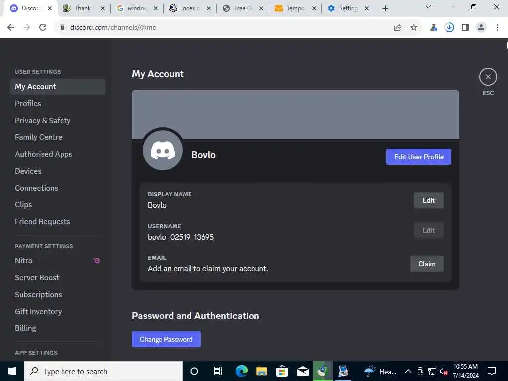Open the site security lock icon
The image size is (508, 381).
63,28
